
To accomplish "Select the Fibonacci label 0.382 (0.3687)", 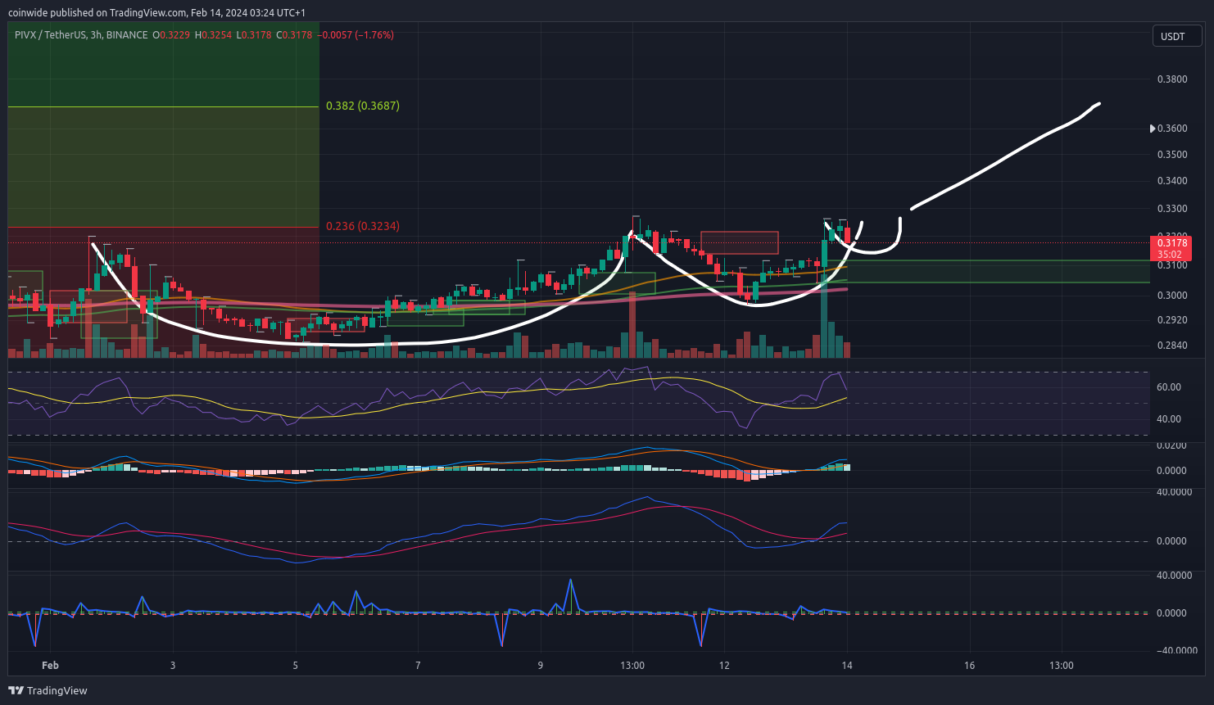I will tap(363, 106).
